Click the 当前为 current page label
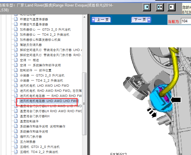 point(173,22)
